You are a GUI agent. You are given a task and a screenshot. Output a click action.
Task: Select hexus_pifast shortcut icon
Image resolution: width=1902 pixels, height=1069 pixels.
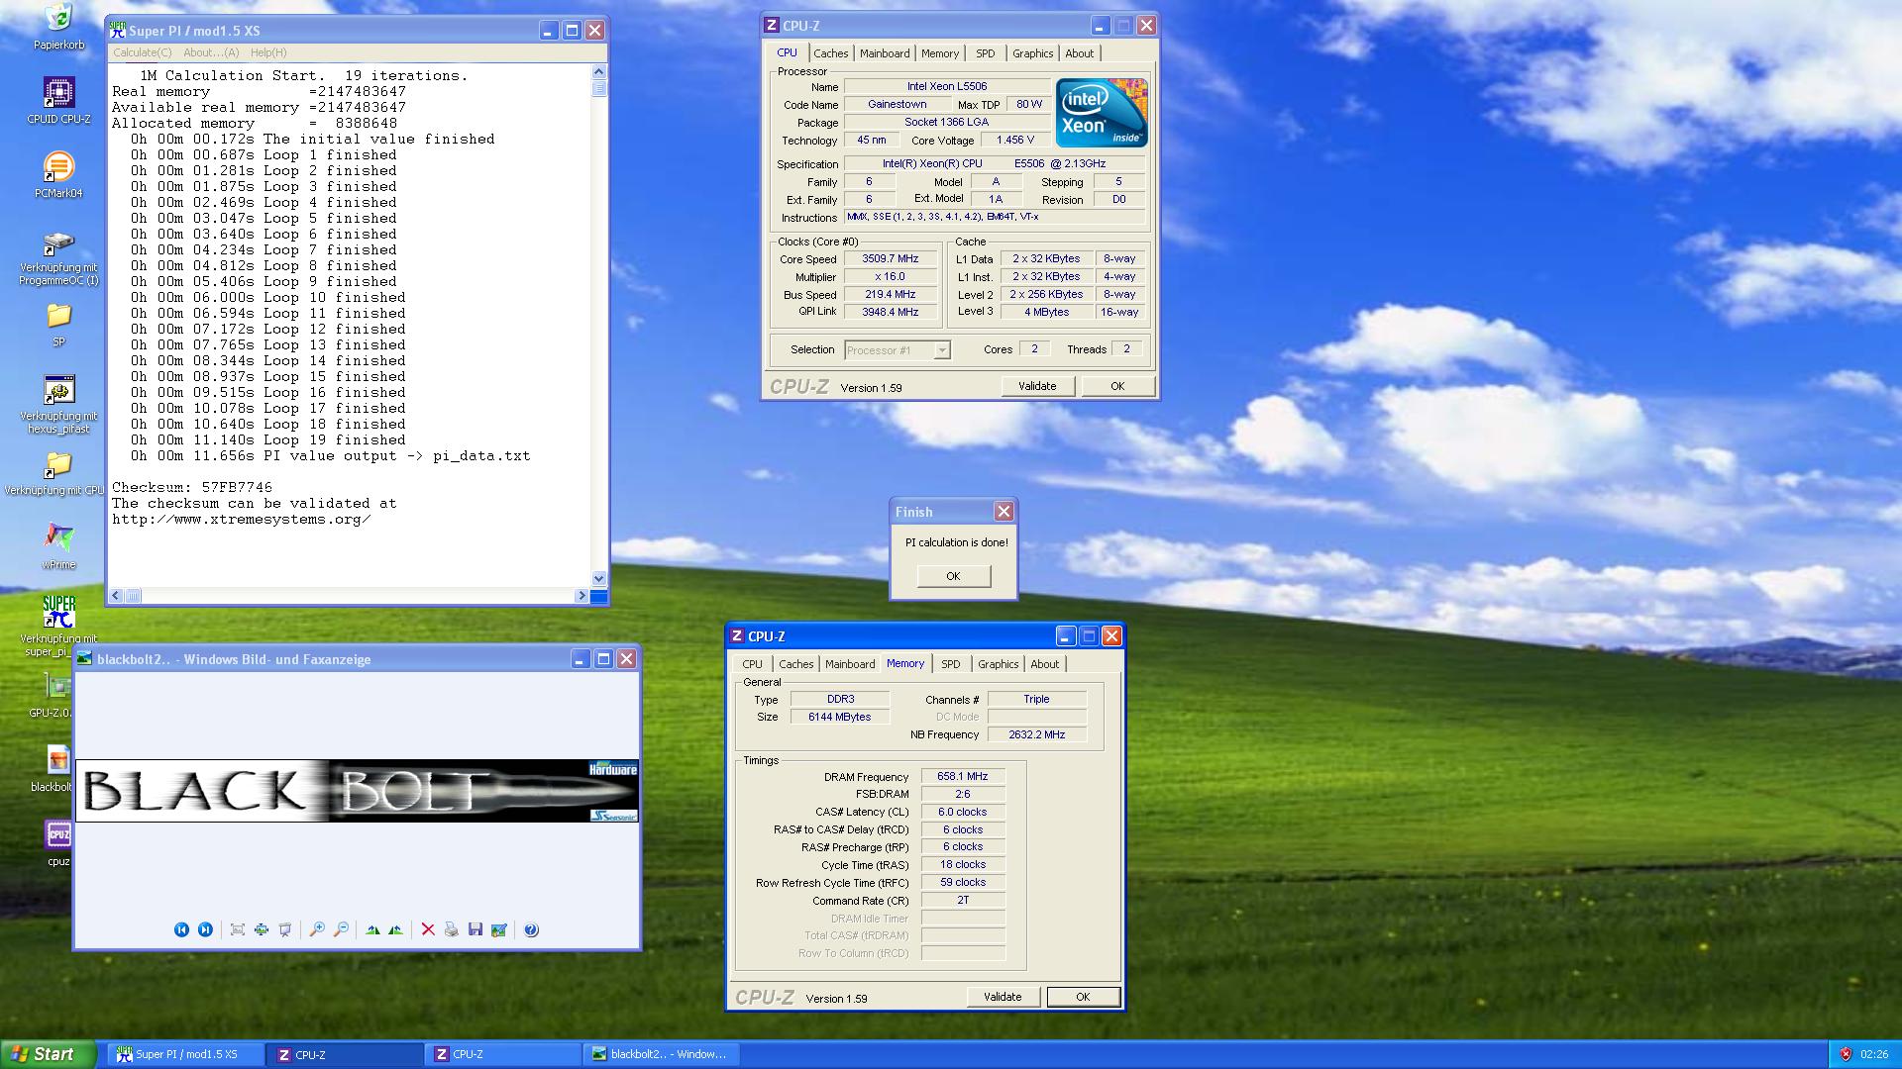pyautogui.click(x=58, y=405)
